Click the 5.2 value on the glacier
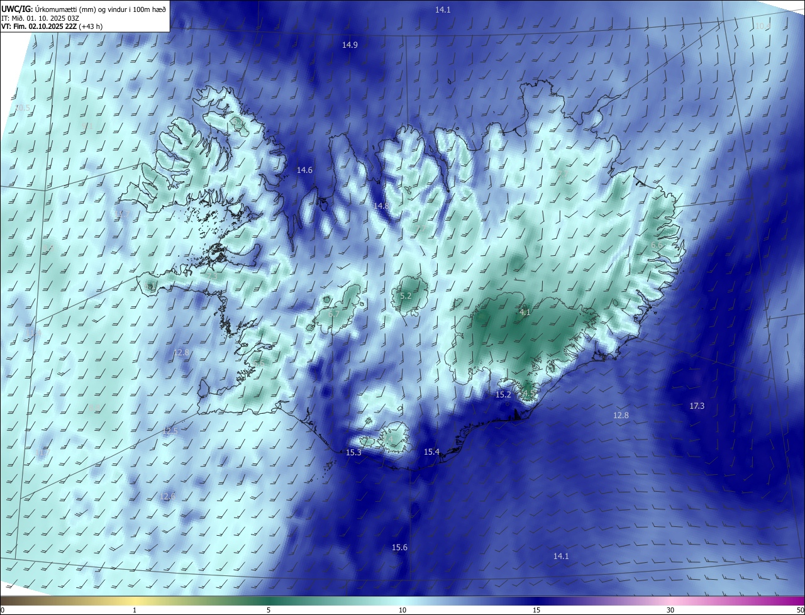The height and width of the screenshot is (615, 805). tap(406, 296)
